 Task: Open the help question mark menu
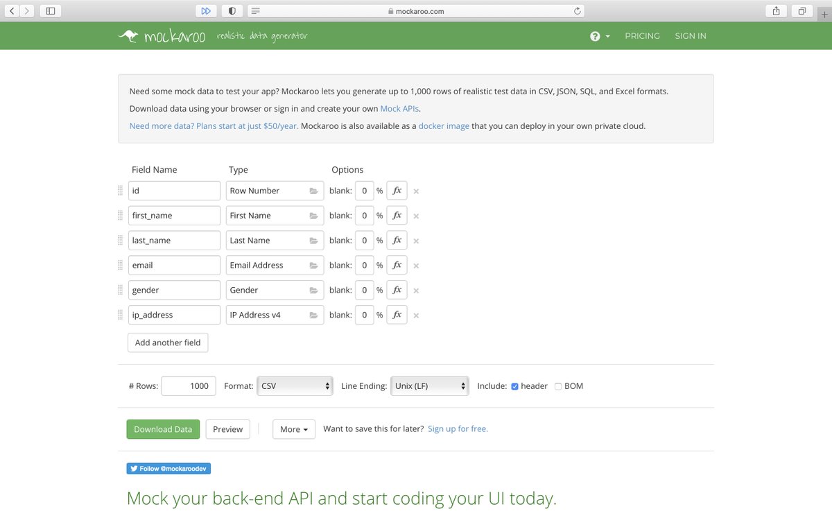pyautogui.click(x=600, y=36)
